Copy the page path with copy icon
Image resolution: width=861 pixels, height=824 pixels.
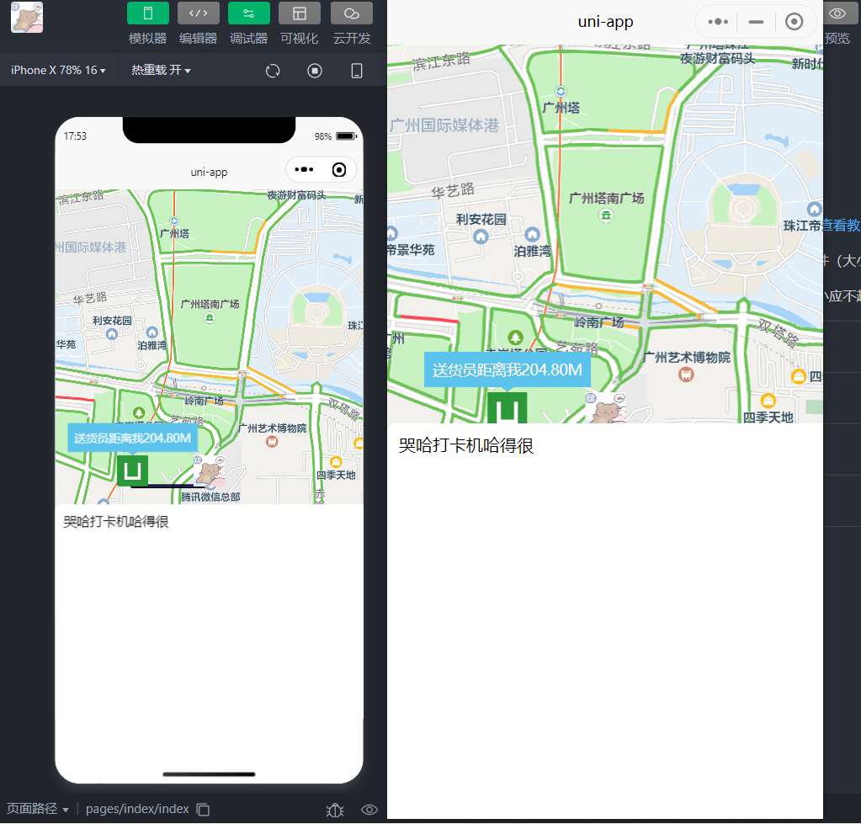pyautogui.click(x=203, y=809)
